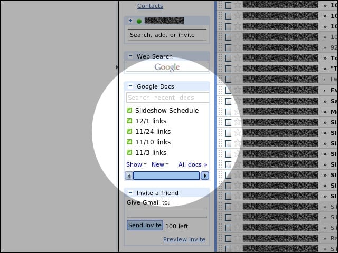The image size is (338, 253).
Task: Open the Show dropdown in Google Docs
Action: coord(136,164)
